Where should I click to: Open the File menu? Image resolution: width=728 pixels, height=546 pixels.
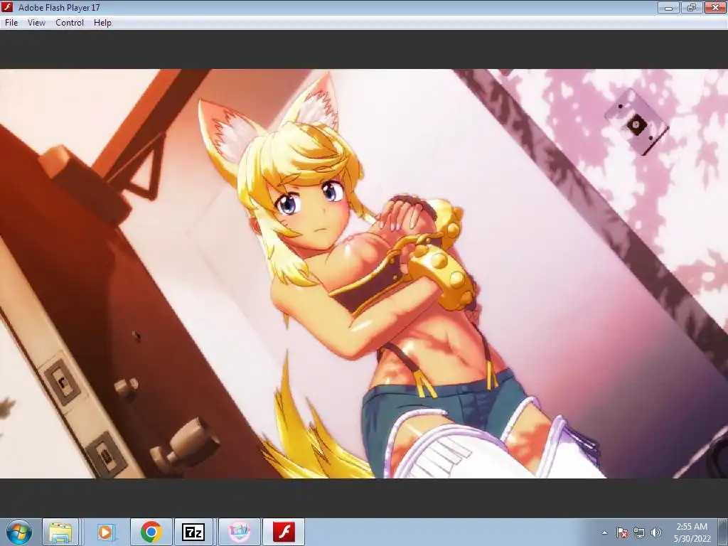[11, 23]
